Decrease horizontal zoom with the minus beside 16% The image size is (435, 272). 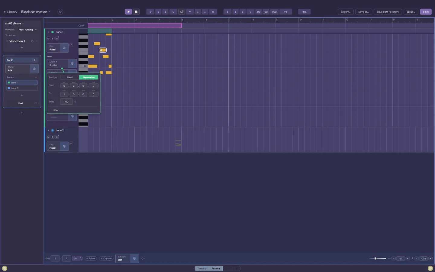click(x=394, y=258)
